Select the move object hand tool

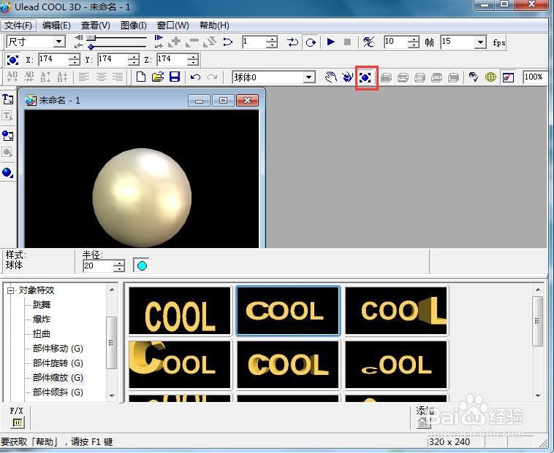[x=330, y=77]
